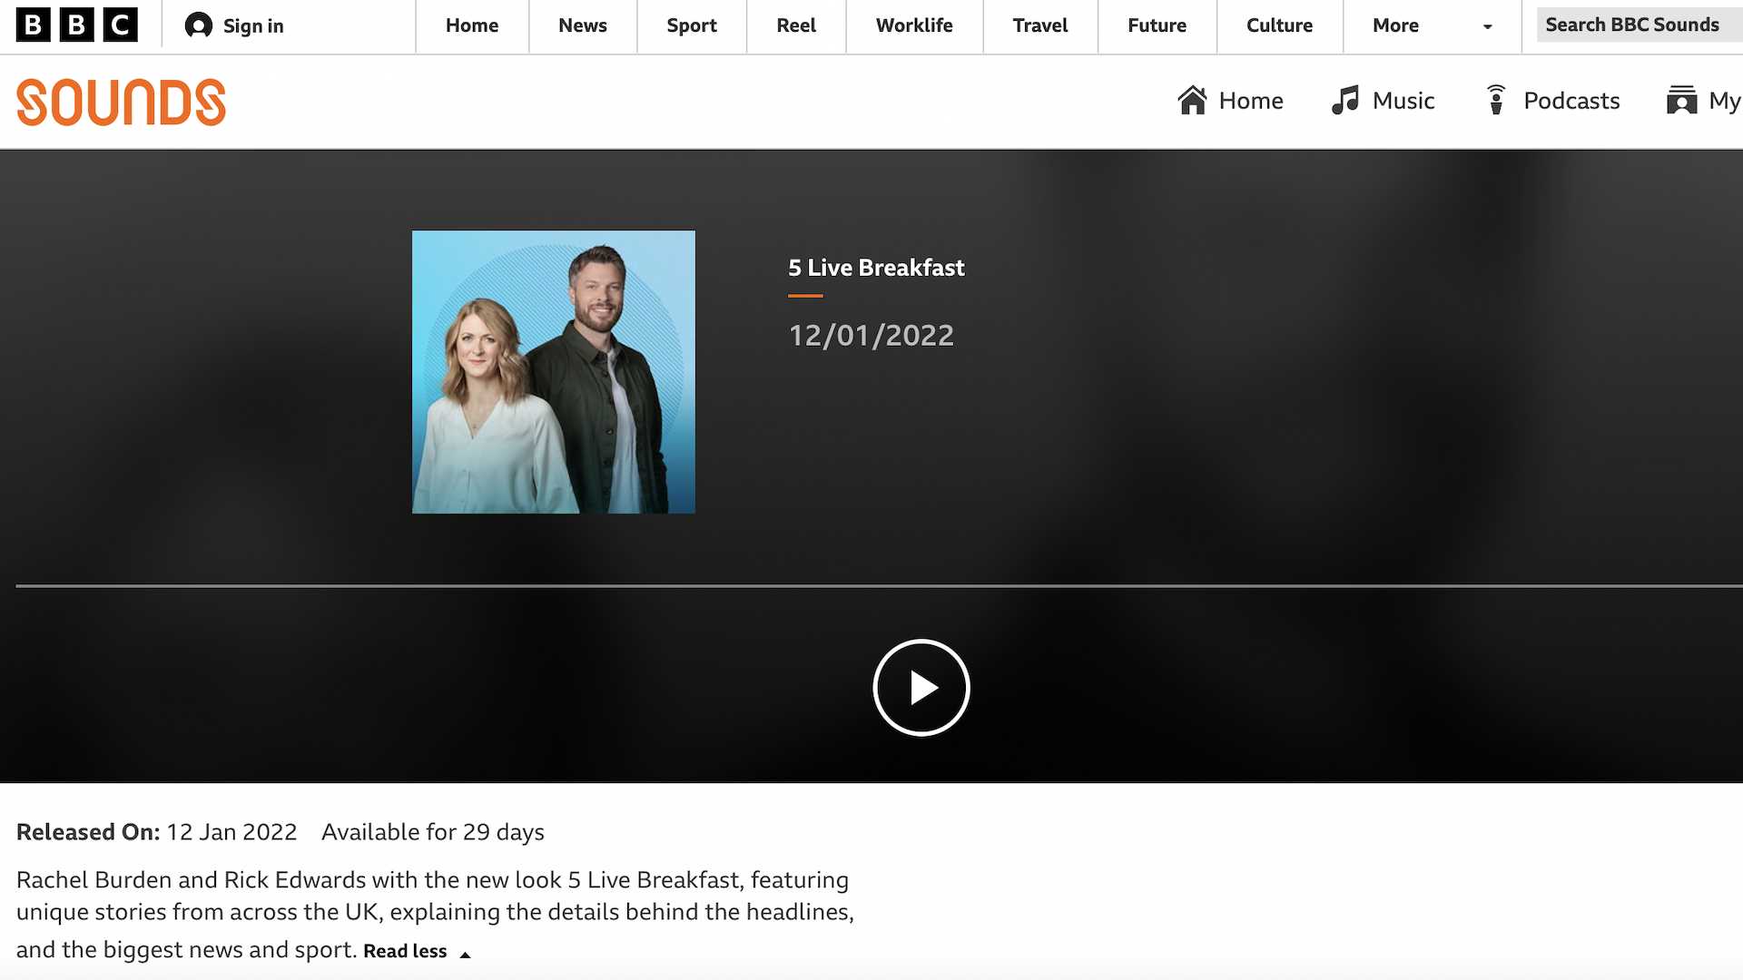Open the Reel menu item
Image resolution: width=1743 pixels, height=980 pixels.
796,25
